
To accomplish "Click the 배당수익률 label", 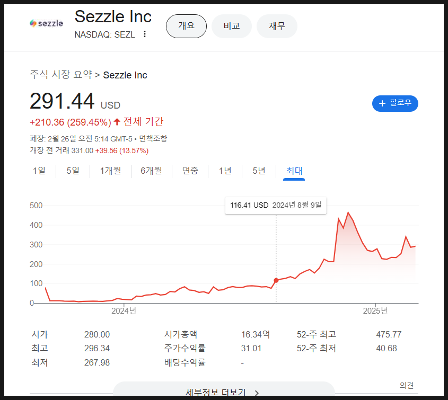I will tap(185, 362).
